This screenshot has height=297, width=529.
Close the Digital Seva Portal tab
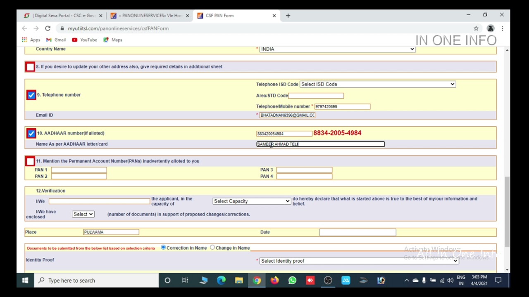coord(100,16)
